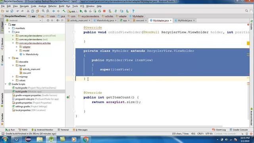The height and width of the screenshot is (143, 254).
Task: Open the Messages tool window
Action: (80, 130)
